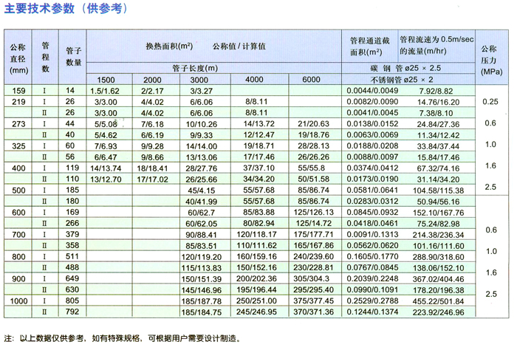Select the 公称压力(MPa) column header
This screenshot has height=347, width=517.
490,56
